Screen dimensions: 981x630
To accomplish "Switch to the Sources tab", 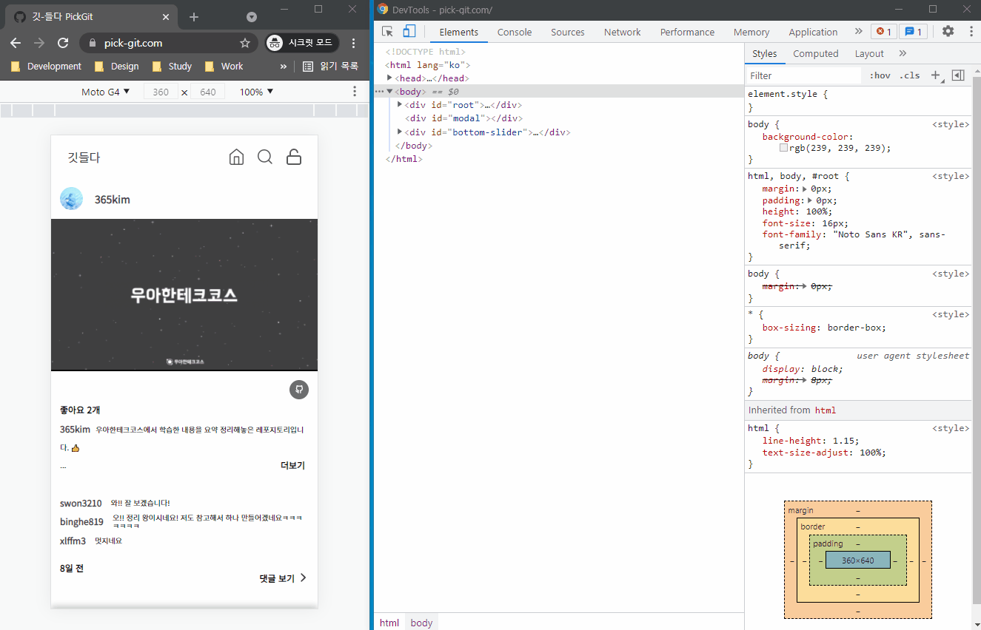I will click(568, 32).
